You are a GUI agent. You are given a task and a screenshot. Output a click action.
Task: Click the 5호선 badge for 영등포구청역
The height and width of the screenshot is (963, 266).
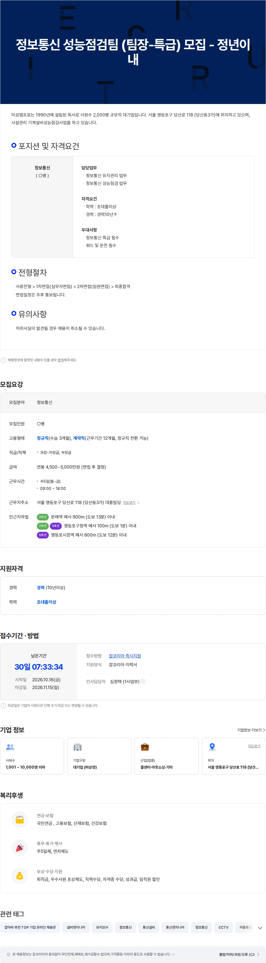tap(56, 526)
